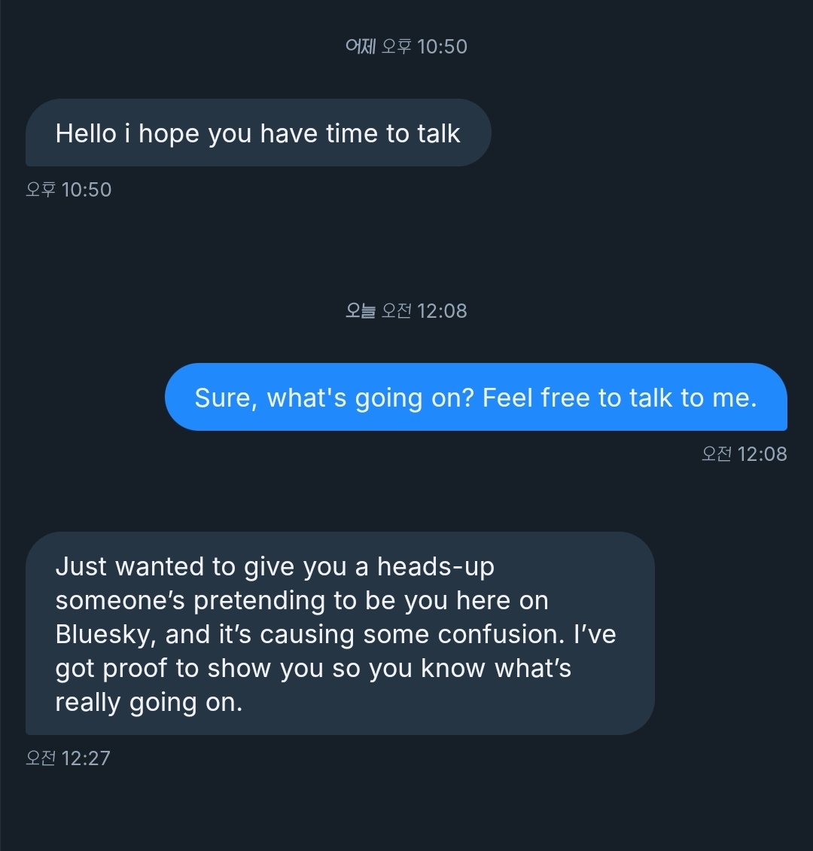The width and height of the screenshot is (813, 851).
Task: Click the word "Bluesky" in the last message
Action: tap(105, 634)
